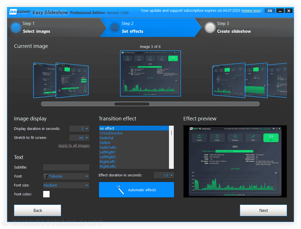Open the display duration dropdown
The image size is (301, 229).
(79, 129)
